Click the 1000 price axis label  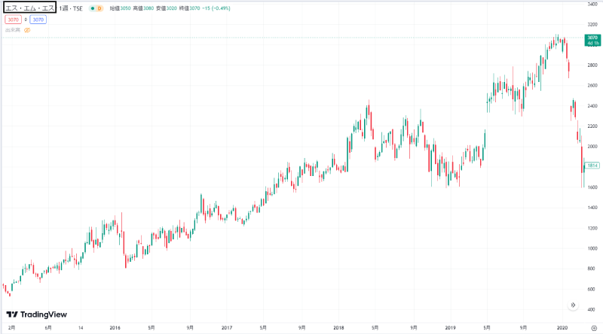tap(592, 248)
